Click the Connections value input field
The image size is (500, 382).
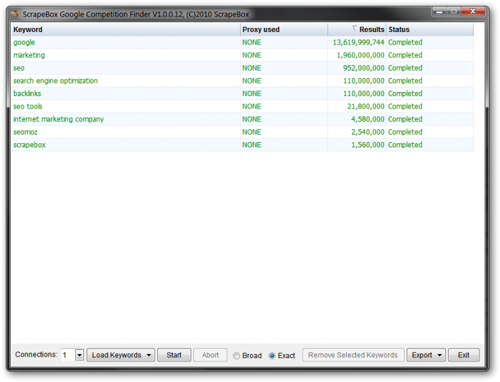click(67, 355)
